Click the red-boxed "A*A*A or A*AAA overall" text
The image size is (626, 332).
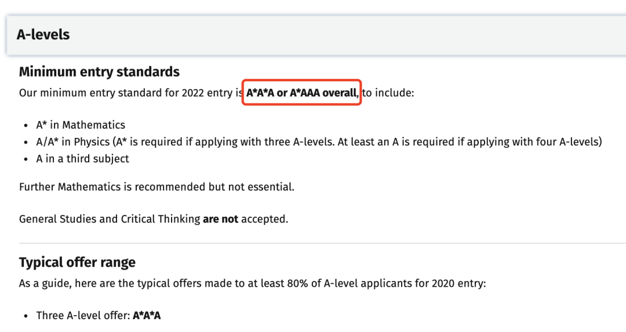pyautogui.click(x=301, y=93)
